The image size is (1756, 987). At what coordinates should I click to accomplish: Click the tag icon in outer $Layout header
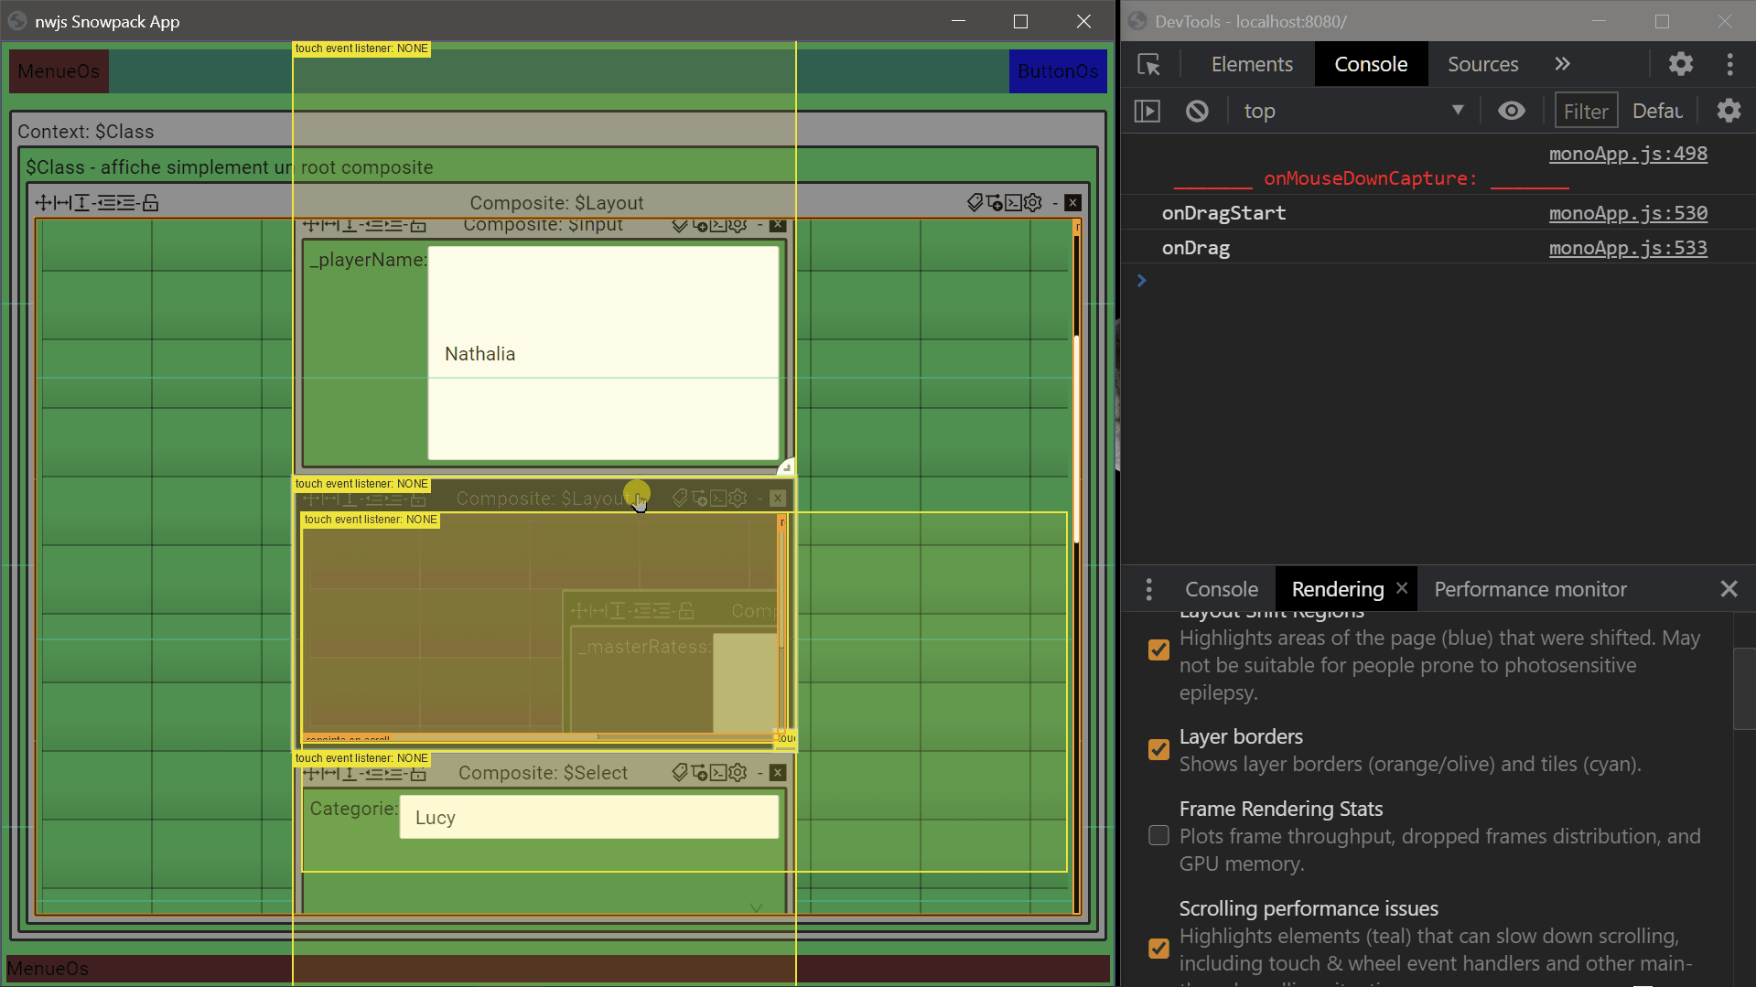click(975, 203)
